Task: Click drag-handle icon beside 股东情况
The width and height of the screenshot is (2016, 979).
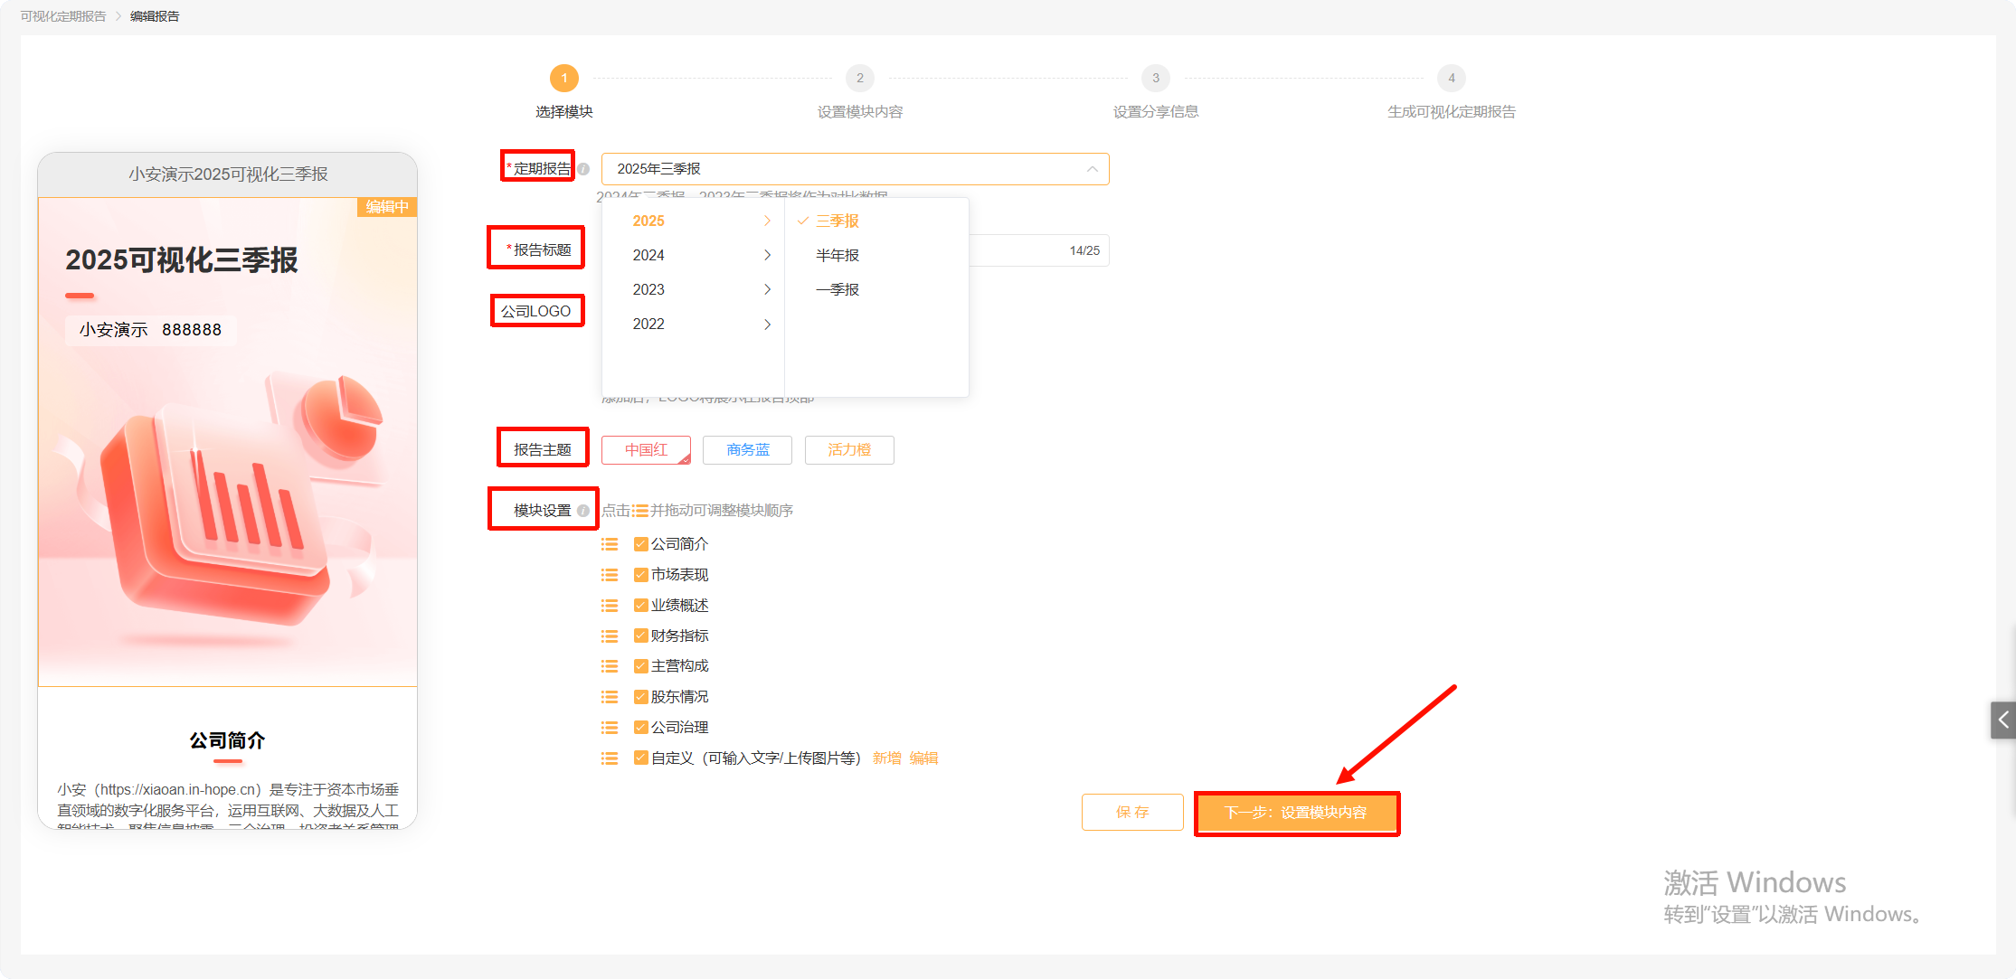Action: pos(610,697)
